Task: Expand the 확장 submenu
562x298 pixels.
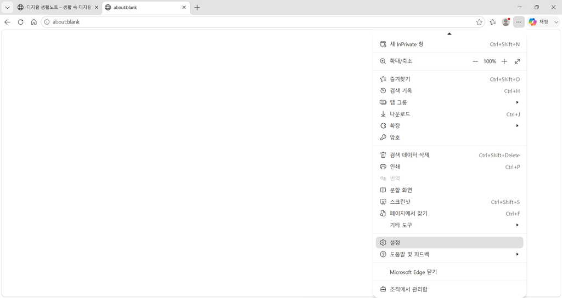Action: [x=449, y=125]
